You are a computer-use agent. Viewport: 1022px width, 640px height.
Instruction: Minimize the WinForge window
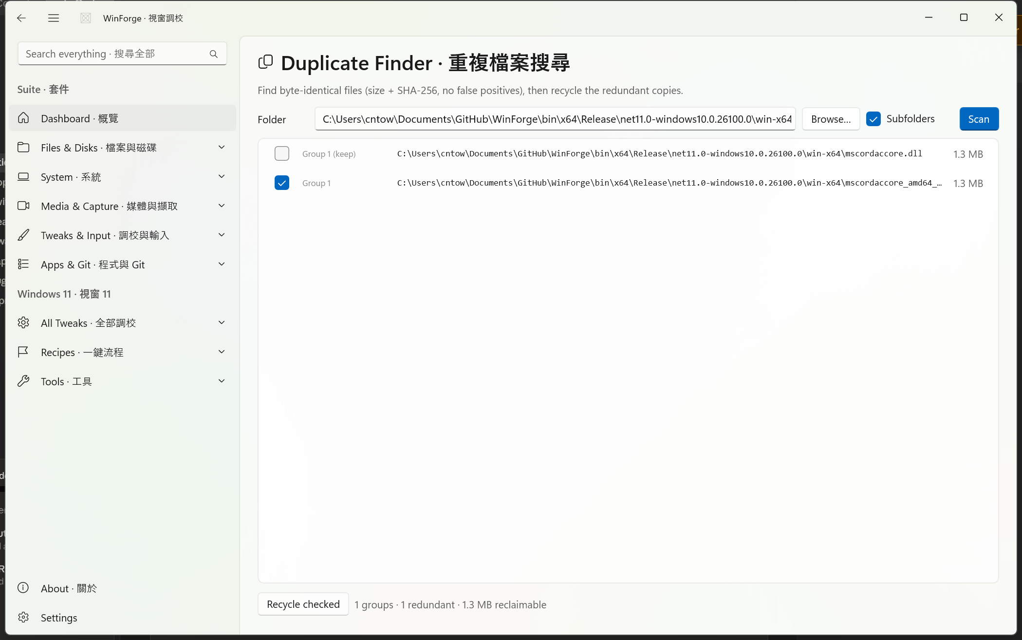pyautogui.click(x=929, y=18)
